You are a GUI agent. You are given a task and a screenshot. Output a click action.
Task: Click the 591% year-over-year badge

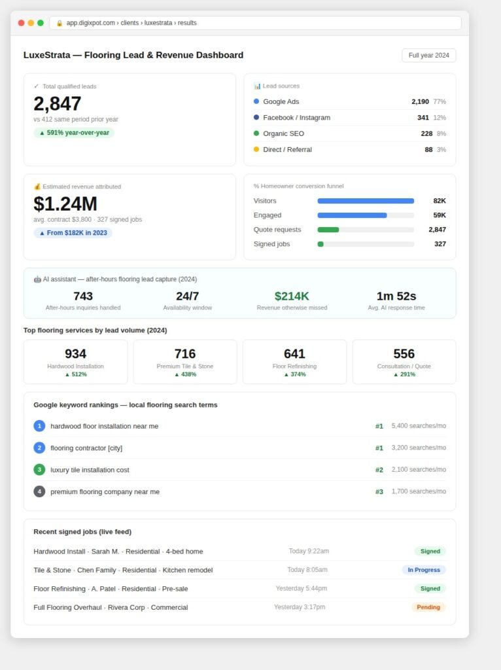[74, 132]
